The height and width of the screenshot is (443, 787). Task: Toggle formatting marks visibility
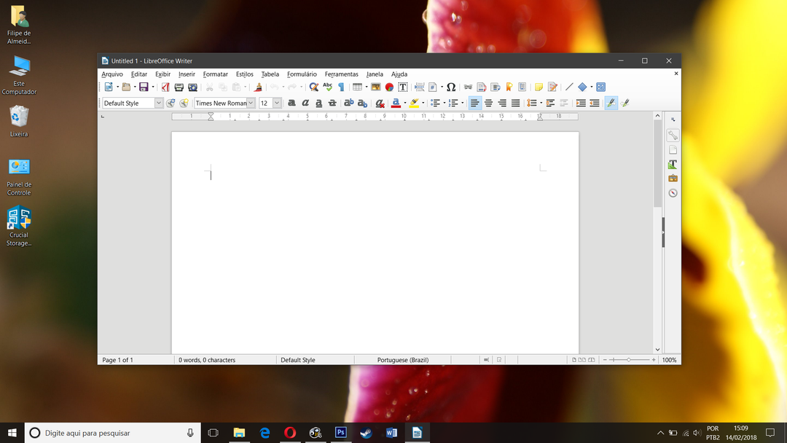coord(340,87)
